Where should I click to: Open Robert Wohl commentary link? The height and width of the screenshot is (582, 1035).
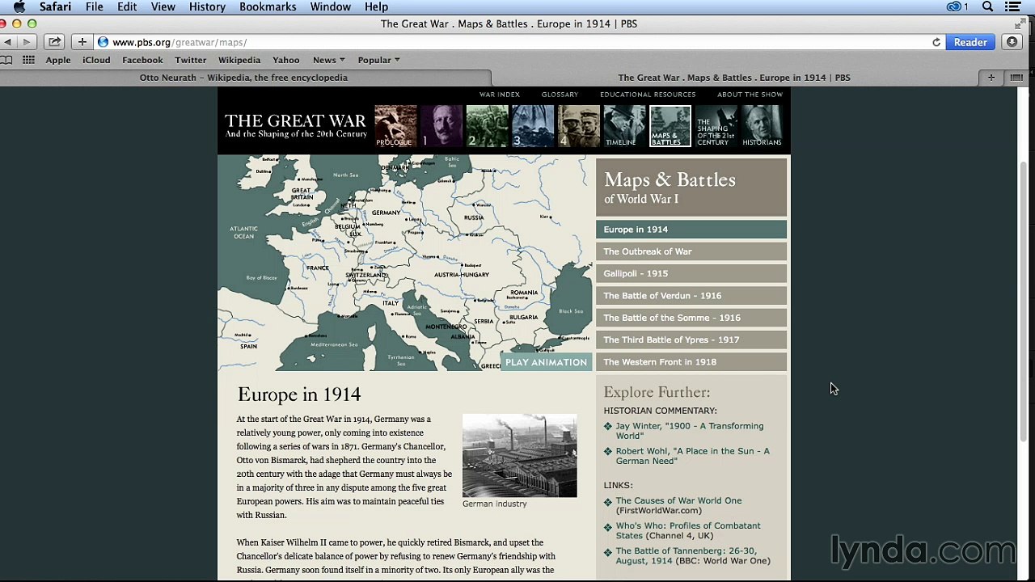(x=692, y=456)
